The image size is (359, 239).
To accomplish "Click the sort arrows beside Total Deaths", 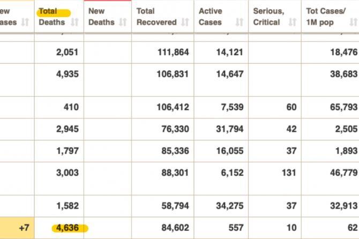I will [75, 22].
